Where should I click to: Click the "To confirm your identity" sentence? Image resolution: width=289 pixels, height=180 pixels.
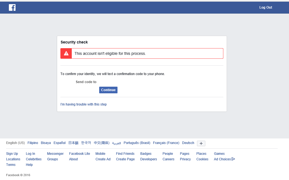tap(112, 74)
